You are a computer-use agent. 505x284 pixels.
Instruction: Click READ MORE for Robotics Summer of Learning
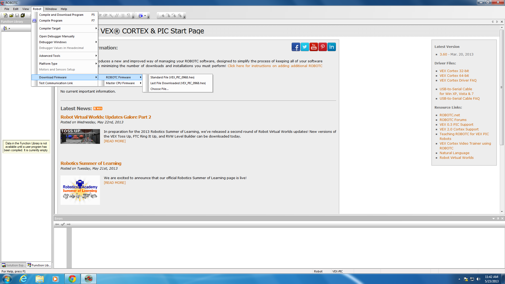(x=115, y=183)
